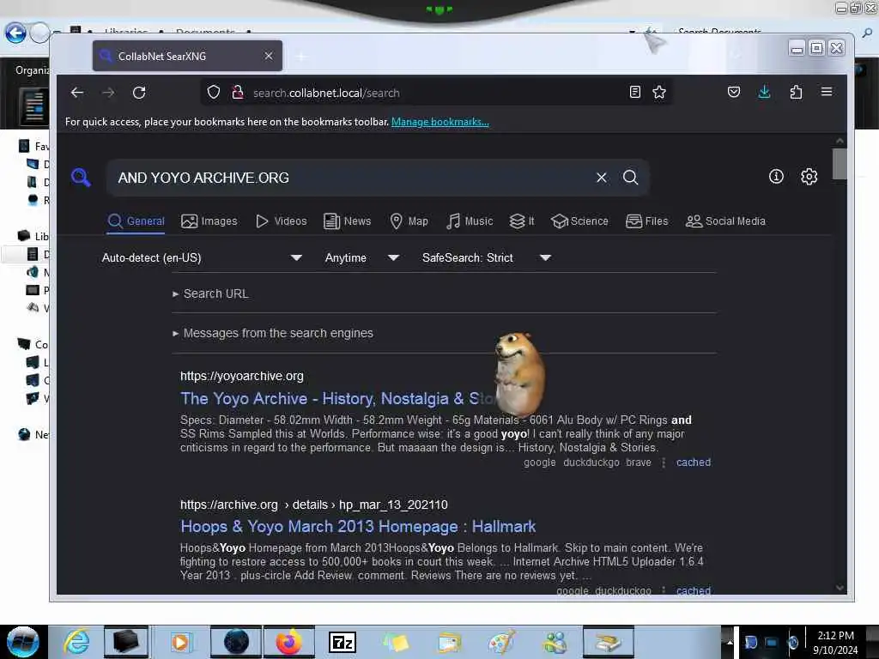The height and width of the screenshot is (659, 879).
Task: Switch to the Images search tab
Action: pyautogui.click(x=209, y=221)
